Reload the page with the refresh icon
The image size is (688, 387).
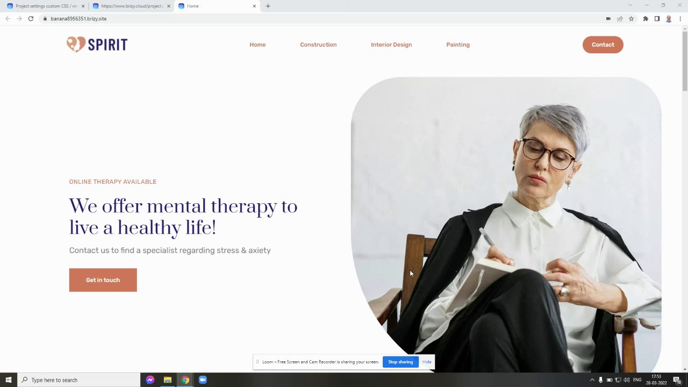pyautogui.click(x=31, y=18)
